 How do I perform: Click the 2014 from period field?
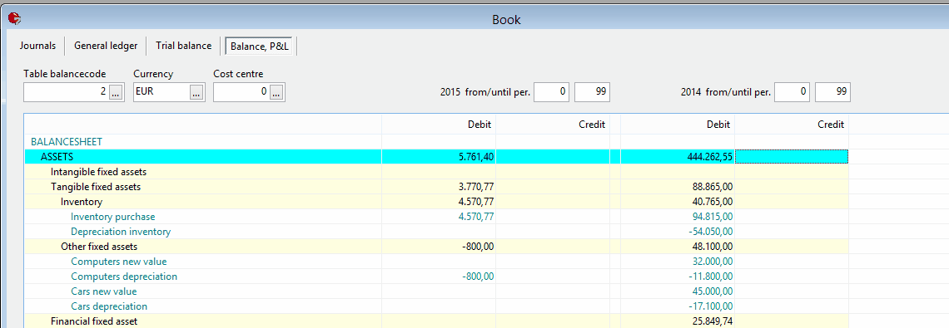coord(792,92)
